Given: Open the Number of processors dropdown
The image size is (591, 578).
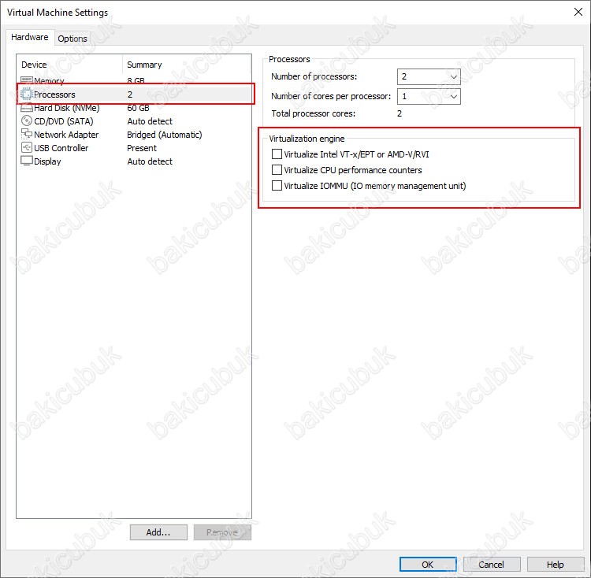Looking at the screenshot, I should (x=429, y=77).
